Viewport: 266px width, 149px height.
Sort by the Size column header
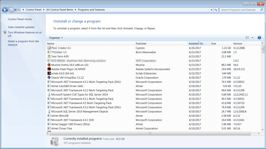pos(221,44)
